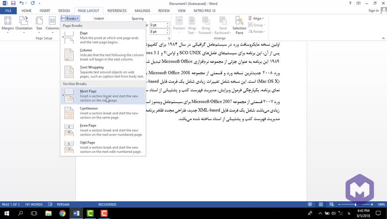The height and width of the screenshot is (219, 387).
Task: Switch to the VIEW tab
Action: (x=182, y=10)
